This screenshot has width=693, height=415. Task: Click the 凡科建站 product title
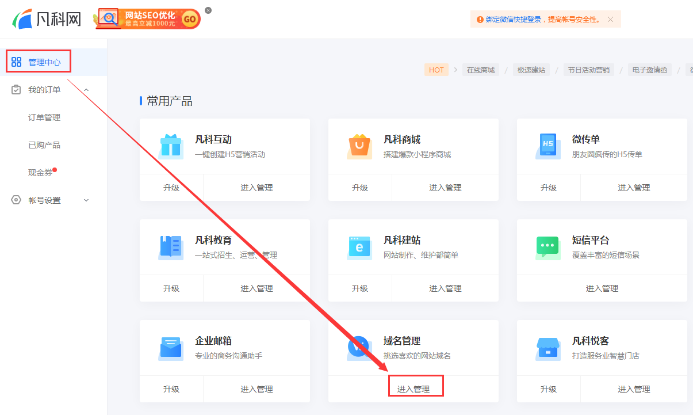click(402, 240)
